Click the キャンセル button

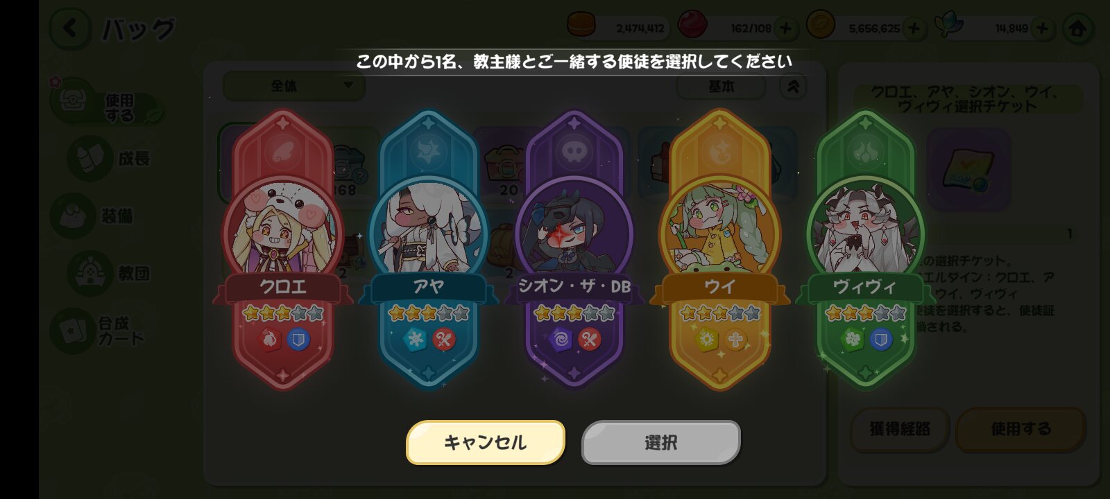coord(486,442)
